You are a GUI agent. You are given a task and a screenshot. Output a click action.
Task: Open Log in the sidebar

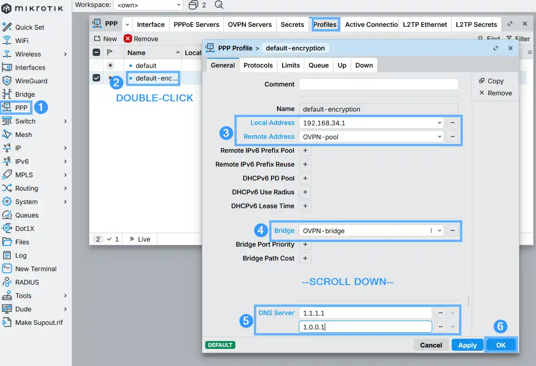click(x=20, y=255)
